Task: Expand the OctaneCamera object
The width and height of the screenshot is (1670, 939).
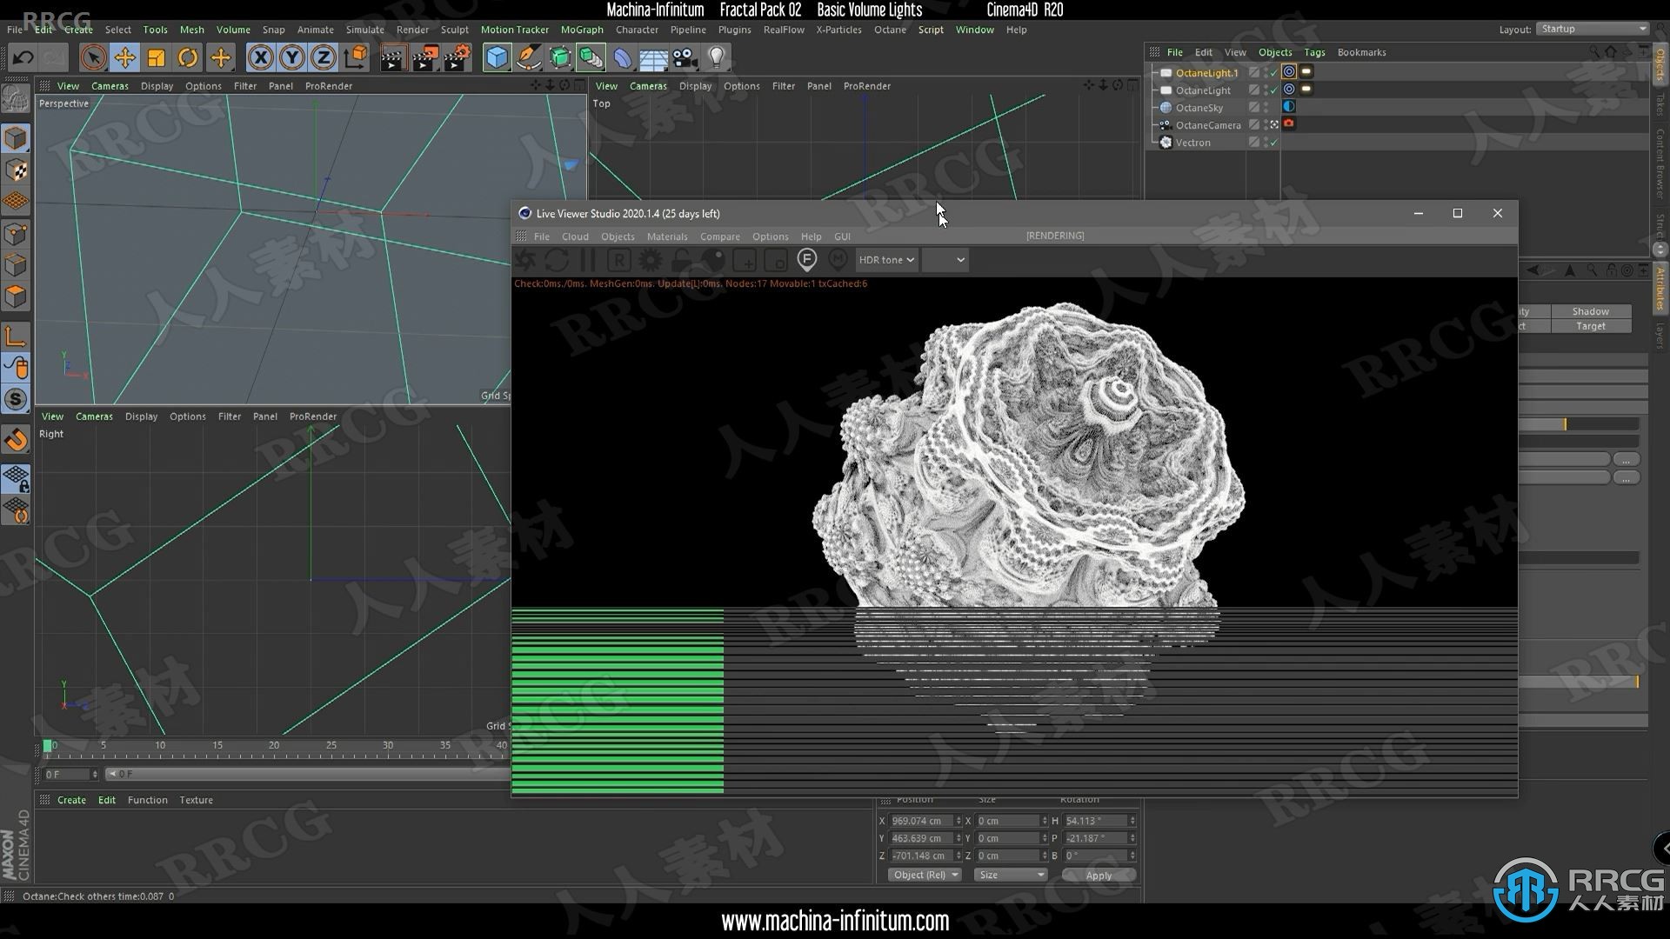Action: tap(1155, 123)
